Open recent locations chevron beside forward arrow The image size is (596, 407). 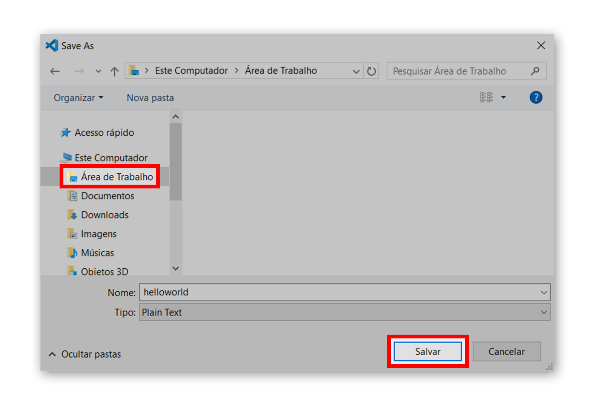pos(98,71)
